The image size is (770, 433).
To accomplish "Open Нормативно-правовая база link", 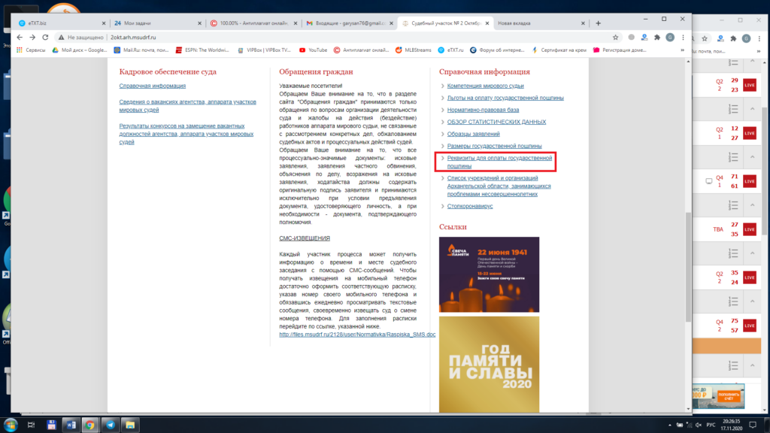I will (483, 110).
